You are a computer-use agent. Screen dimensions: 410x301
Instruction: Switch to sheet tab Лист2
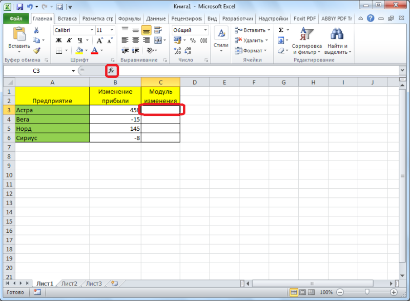(x=69, y=284)
